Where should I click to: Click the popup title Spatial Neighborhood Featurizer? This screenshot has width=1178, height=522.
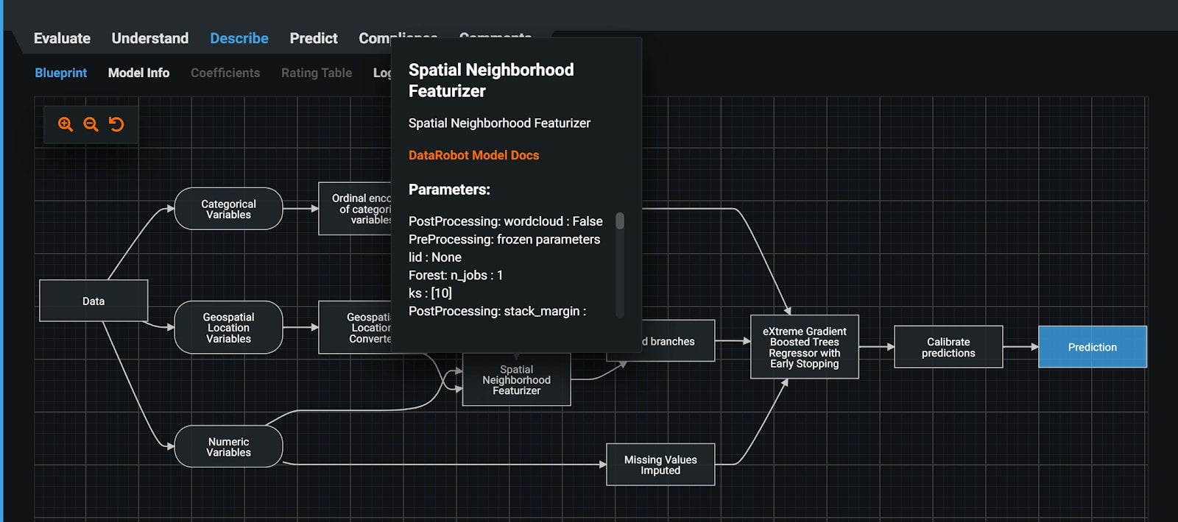tap(491, 80)
